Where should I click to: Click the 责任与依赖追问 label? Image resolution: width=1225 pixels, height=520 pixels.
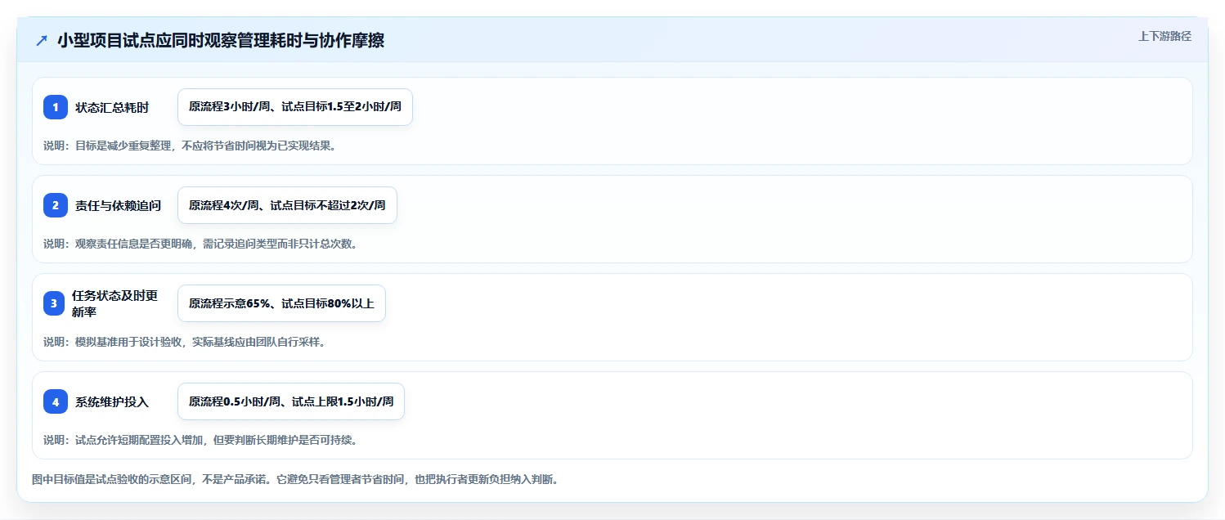click(x=118, y=205)
